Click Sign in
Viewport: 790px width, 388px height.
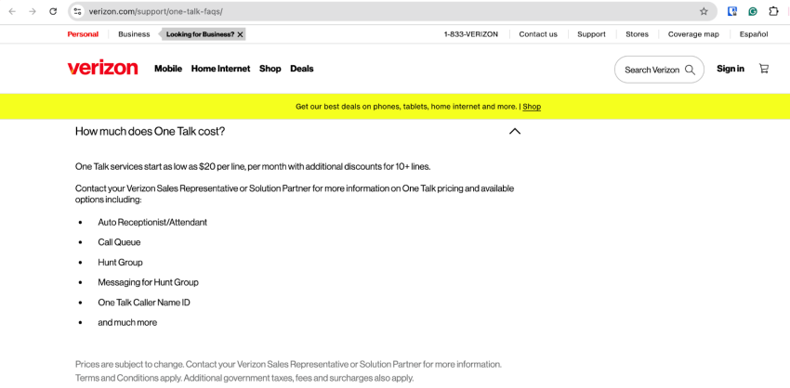[730, 69]
